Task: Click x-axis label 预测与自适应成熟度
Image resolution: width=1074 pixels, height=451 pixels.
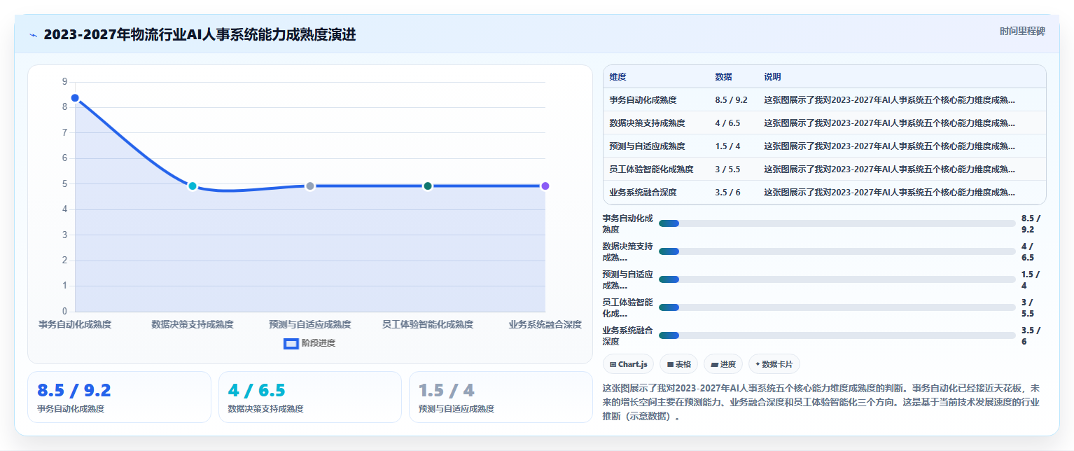Action: (310, 324)
